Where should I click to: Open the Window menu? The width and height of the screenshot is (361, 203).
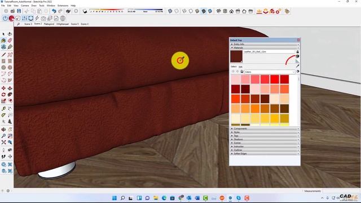(51, 6)
